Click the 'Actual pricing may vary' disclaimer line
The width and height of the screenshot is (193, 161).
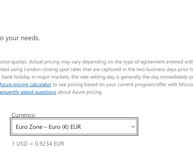[96, 62]
